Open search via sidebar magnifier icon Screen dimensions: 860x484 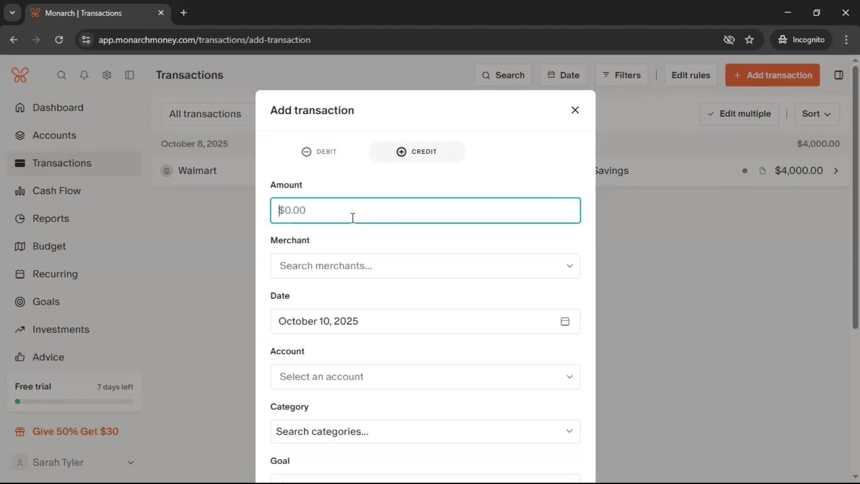[61, 75]
